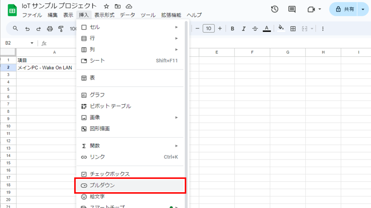Expand the 列 submenu
The width and height of the screenshot is (371, 208).
(130, 49)
